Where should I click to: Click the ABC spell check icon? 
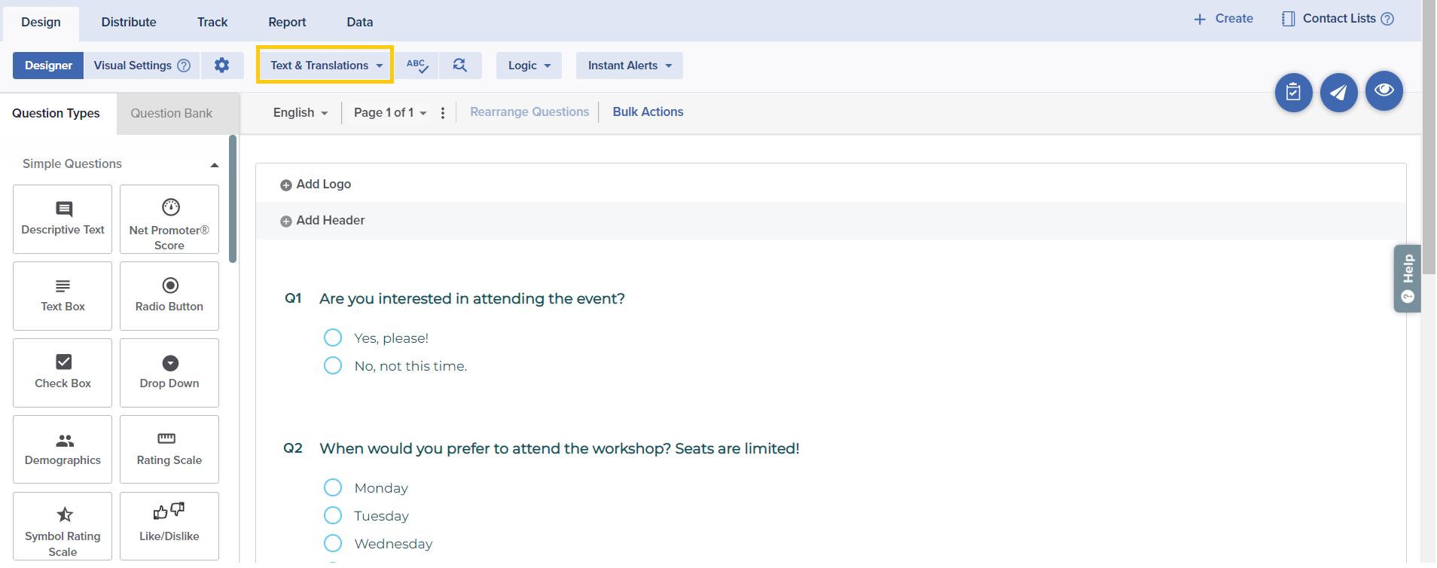[417, 66]
